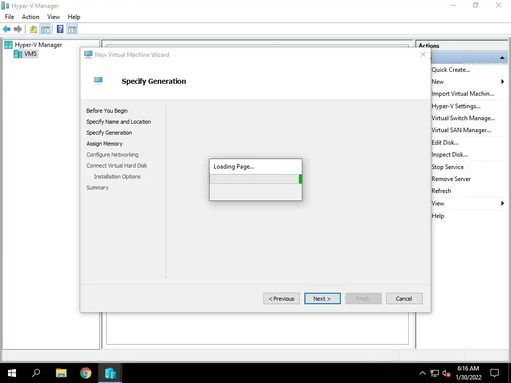Go to Before You Begin step
The width and height of the screenshot is (511, 383).
tap(107, 111)
